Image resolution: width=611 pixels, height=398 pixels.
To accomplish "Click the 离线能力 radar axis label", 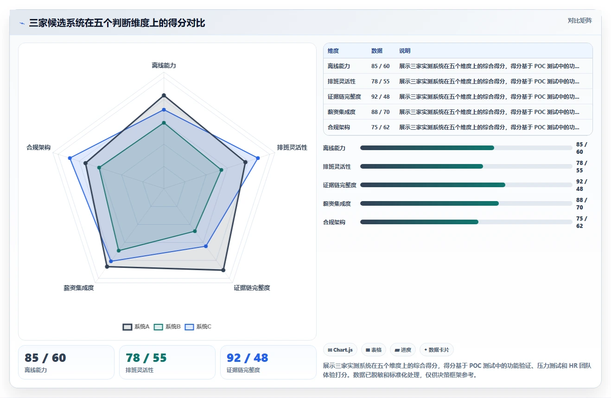I will (164, 66).
